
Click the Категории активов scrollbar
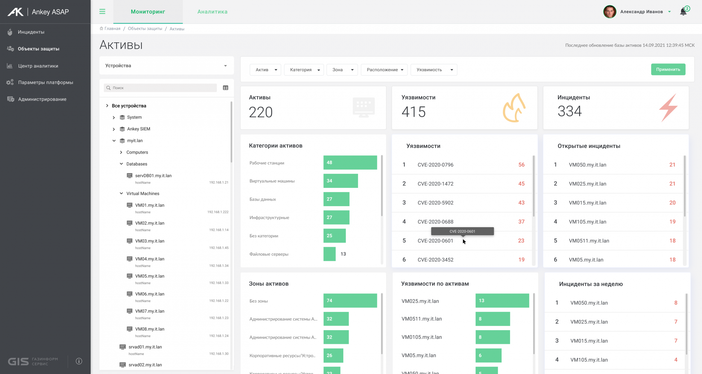(382, 186)
